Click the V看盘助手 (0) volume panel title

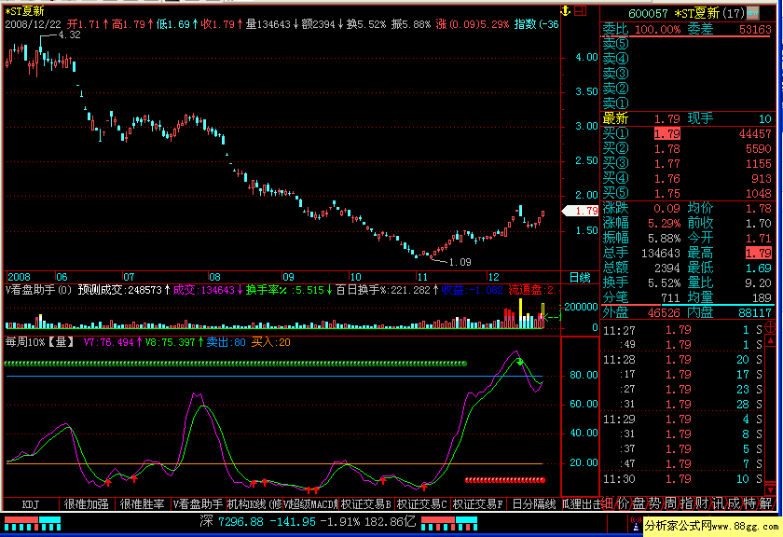pyautogui.click(x=39, y=290)
